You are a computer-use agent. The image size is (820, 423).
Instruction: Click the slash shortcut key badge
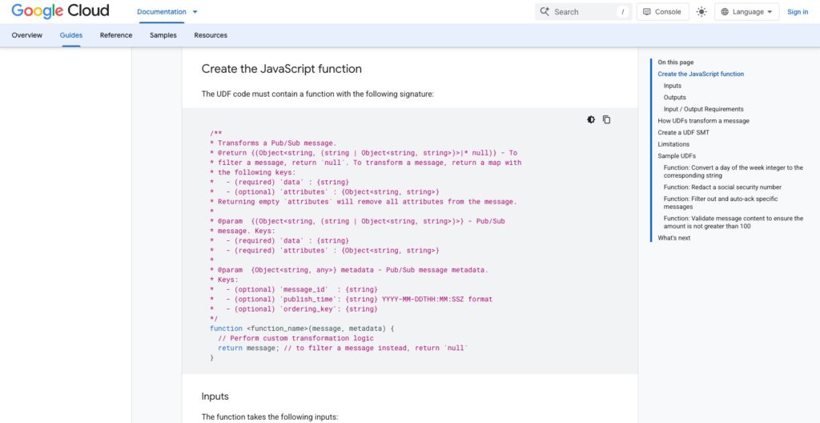tap(623, 11)
